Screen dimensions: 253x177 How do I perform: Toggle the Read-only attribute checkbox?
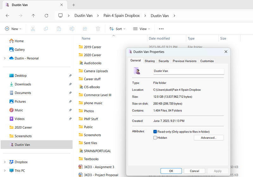155,132
